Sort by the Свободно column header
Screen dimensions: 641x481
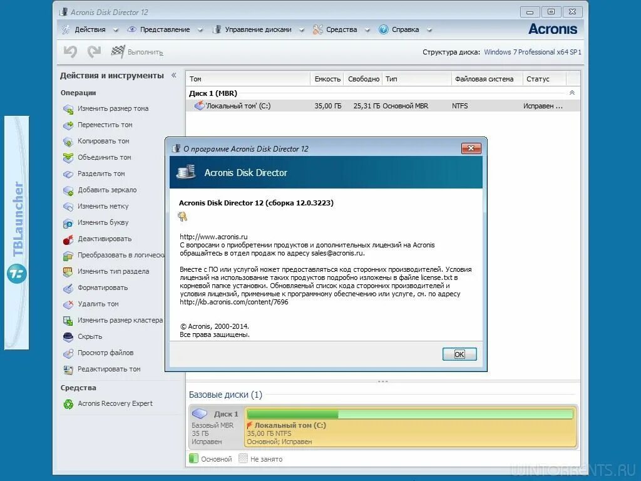coord(363,79)
